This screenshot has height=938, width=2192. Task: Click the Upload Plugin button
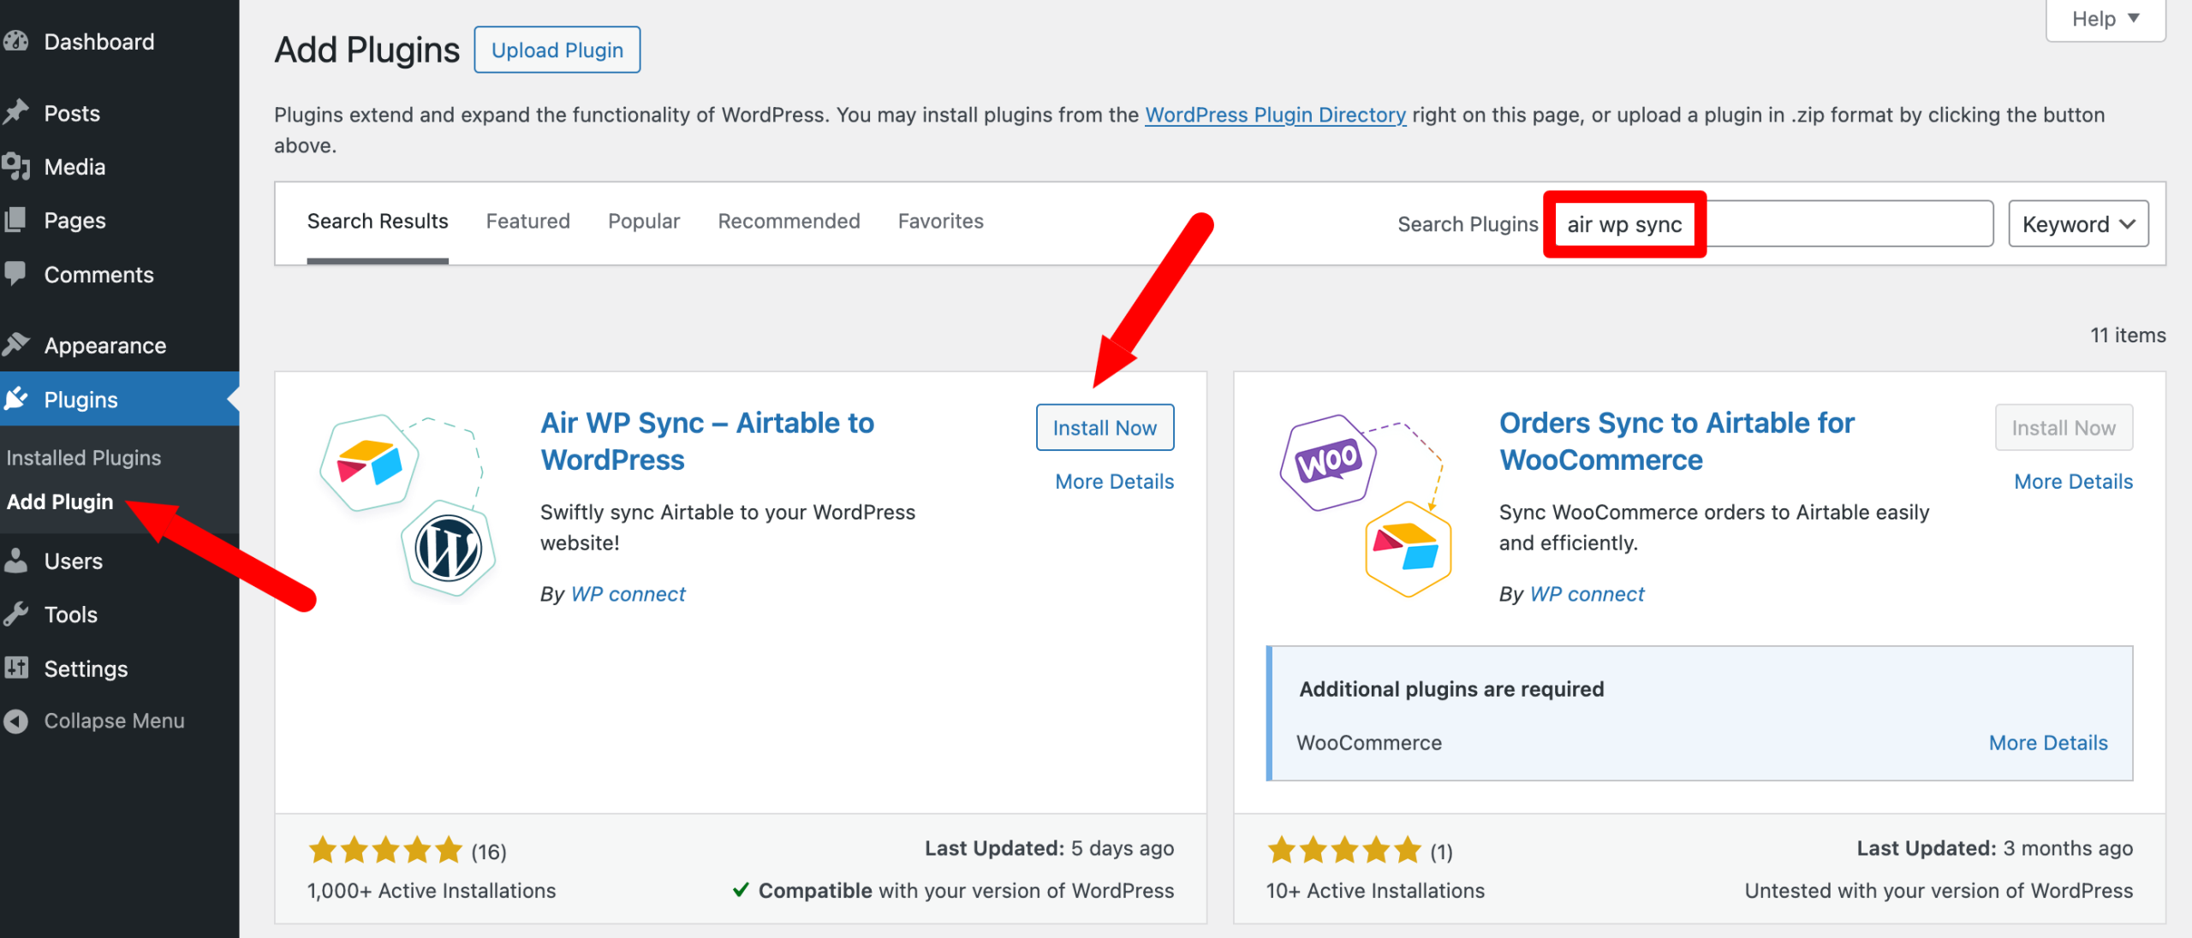pyautogui.click(x=557, y=50)
